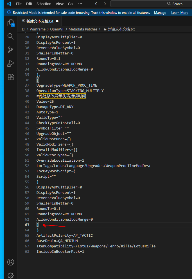Open the File menu
192x279 pixels.
click(x=19, y=4)
